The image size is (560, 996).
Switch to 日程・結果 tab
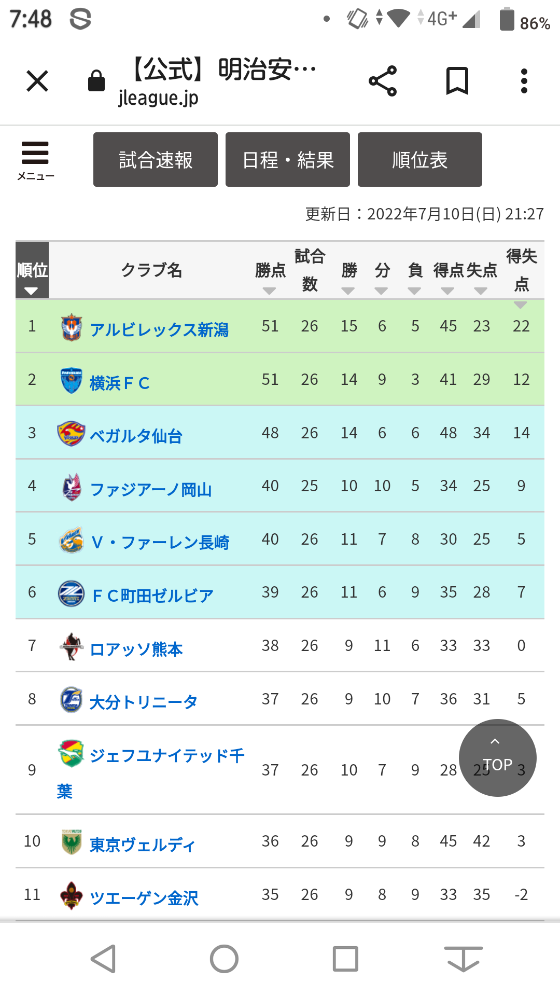tap(288, 160)
